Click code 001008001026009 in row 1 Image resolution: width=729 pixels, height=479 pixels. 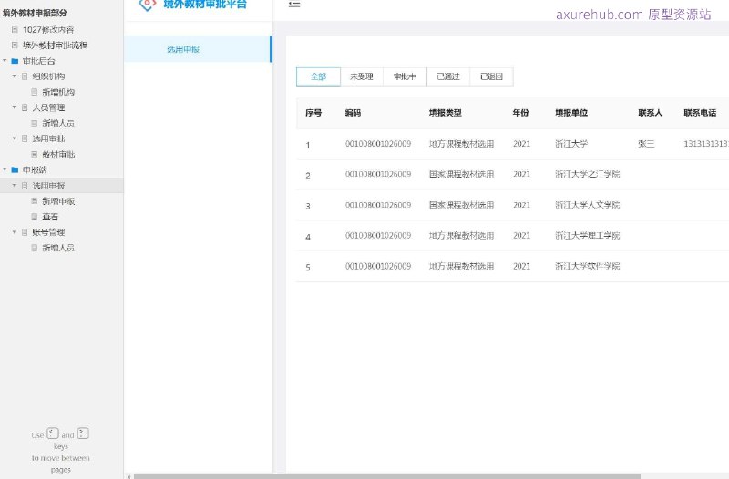tap(378, 144)
